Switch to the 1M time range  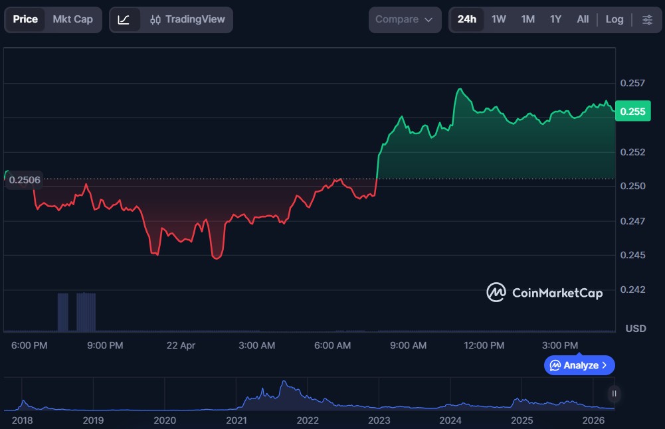tap(527, 19)
